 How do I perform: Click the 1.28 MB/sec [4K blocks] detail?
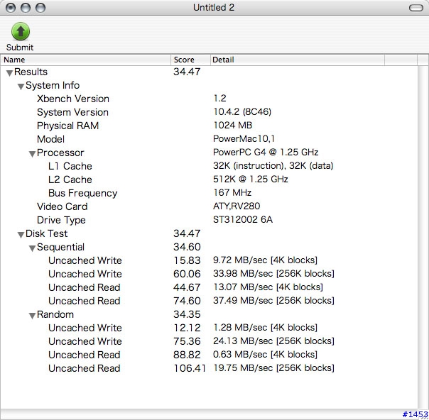pos(265,327)
